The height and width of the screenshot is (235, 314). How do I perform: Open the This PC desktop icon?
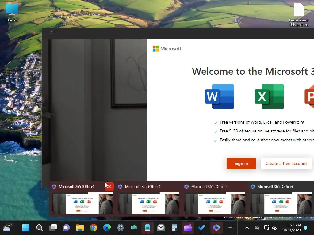pos(12,13)
